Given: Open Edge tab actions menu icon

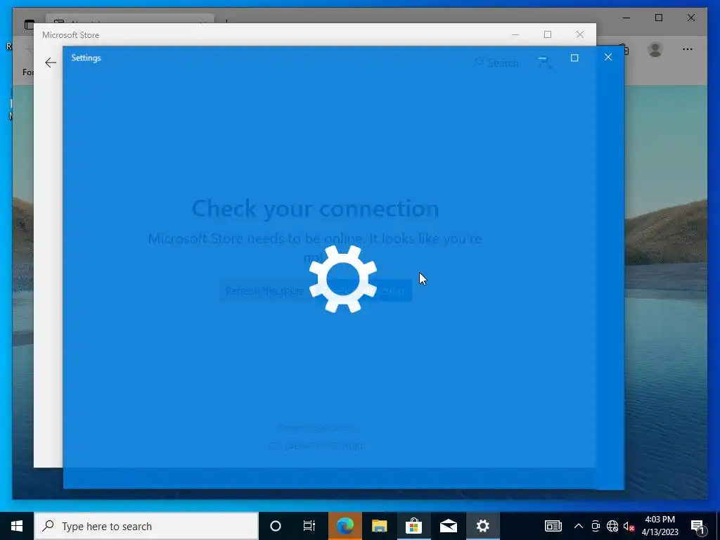Looking at the screenshot, I should click(29, 25).
